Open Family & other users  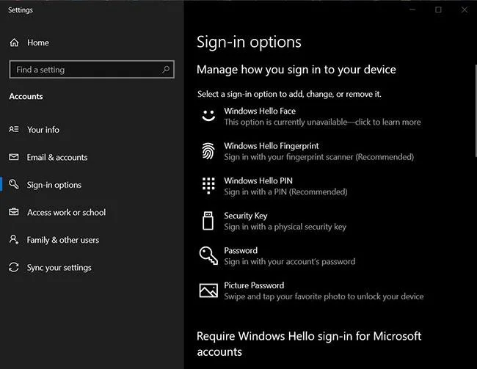tap(63, 240)
